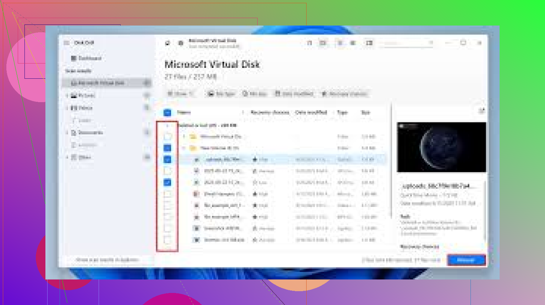Viewport: 545px width, 305px height.
Task: Click the blue Recover button
Action: [x=466, y=260]
